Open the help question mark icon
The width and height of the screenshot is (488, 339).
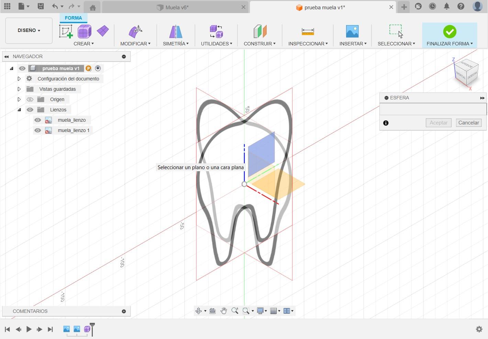[x=461, y=6]
